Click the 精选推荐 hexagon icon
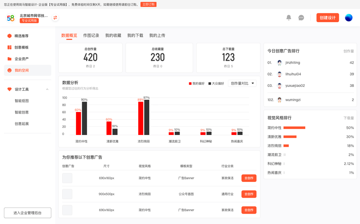 (x=10, y=36)
